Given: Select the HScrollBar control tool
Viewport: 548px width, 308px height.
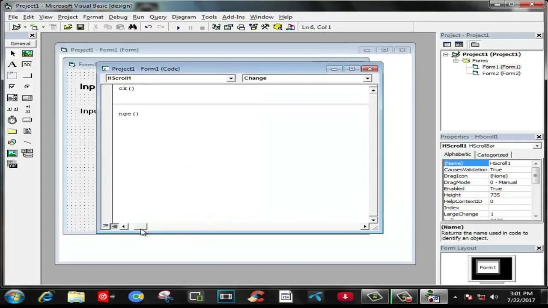Looking at the screenshot, I should [12, 109].
